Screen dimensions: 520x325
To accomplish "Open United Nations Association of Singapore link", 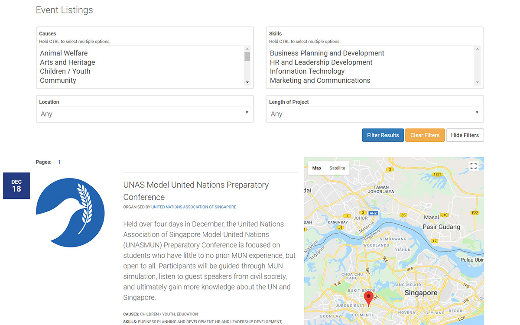I will tap(194, 207).
